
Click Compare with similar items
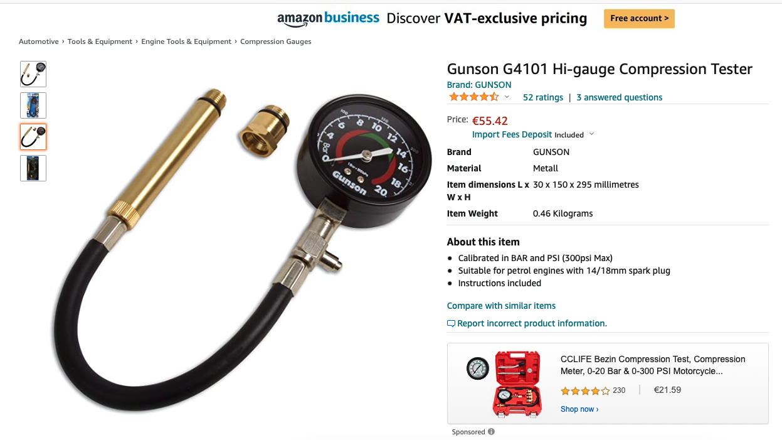[x=501, y=306]
